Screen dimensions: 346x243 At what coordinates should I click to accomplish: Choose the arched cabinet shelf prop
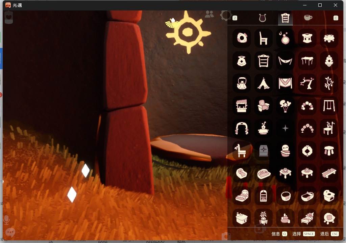(x=263, y=196)
